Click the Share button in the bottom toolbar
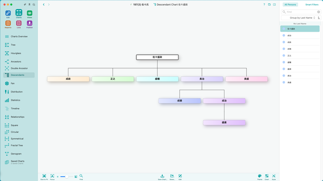This screenshot has height=181, width=323. 172,177
